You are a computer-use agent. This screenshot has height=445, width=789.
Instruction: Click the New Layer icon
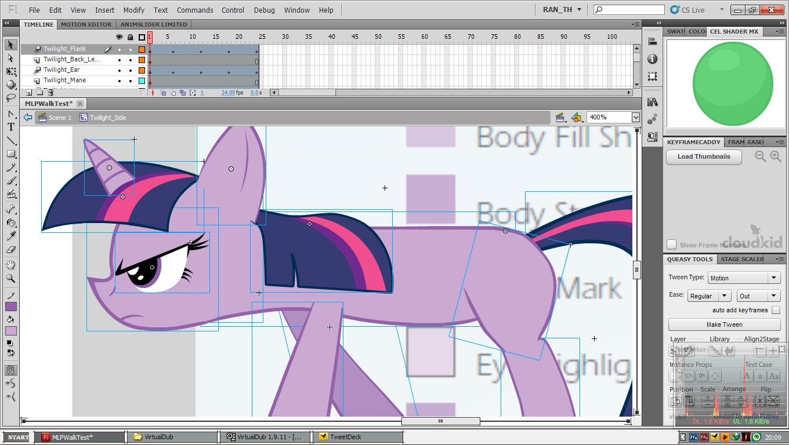click(x=29, y=93)
